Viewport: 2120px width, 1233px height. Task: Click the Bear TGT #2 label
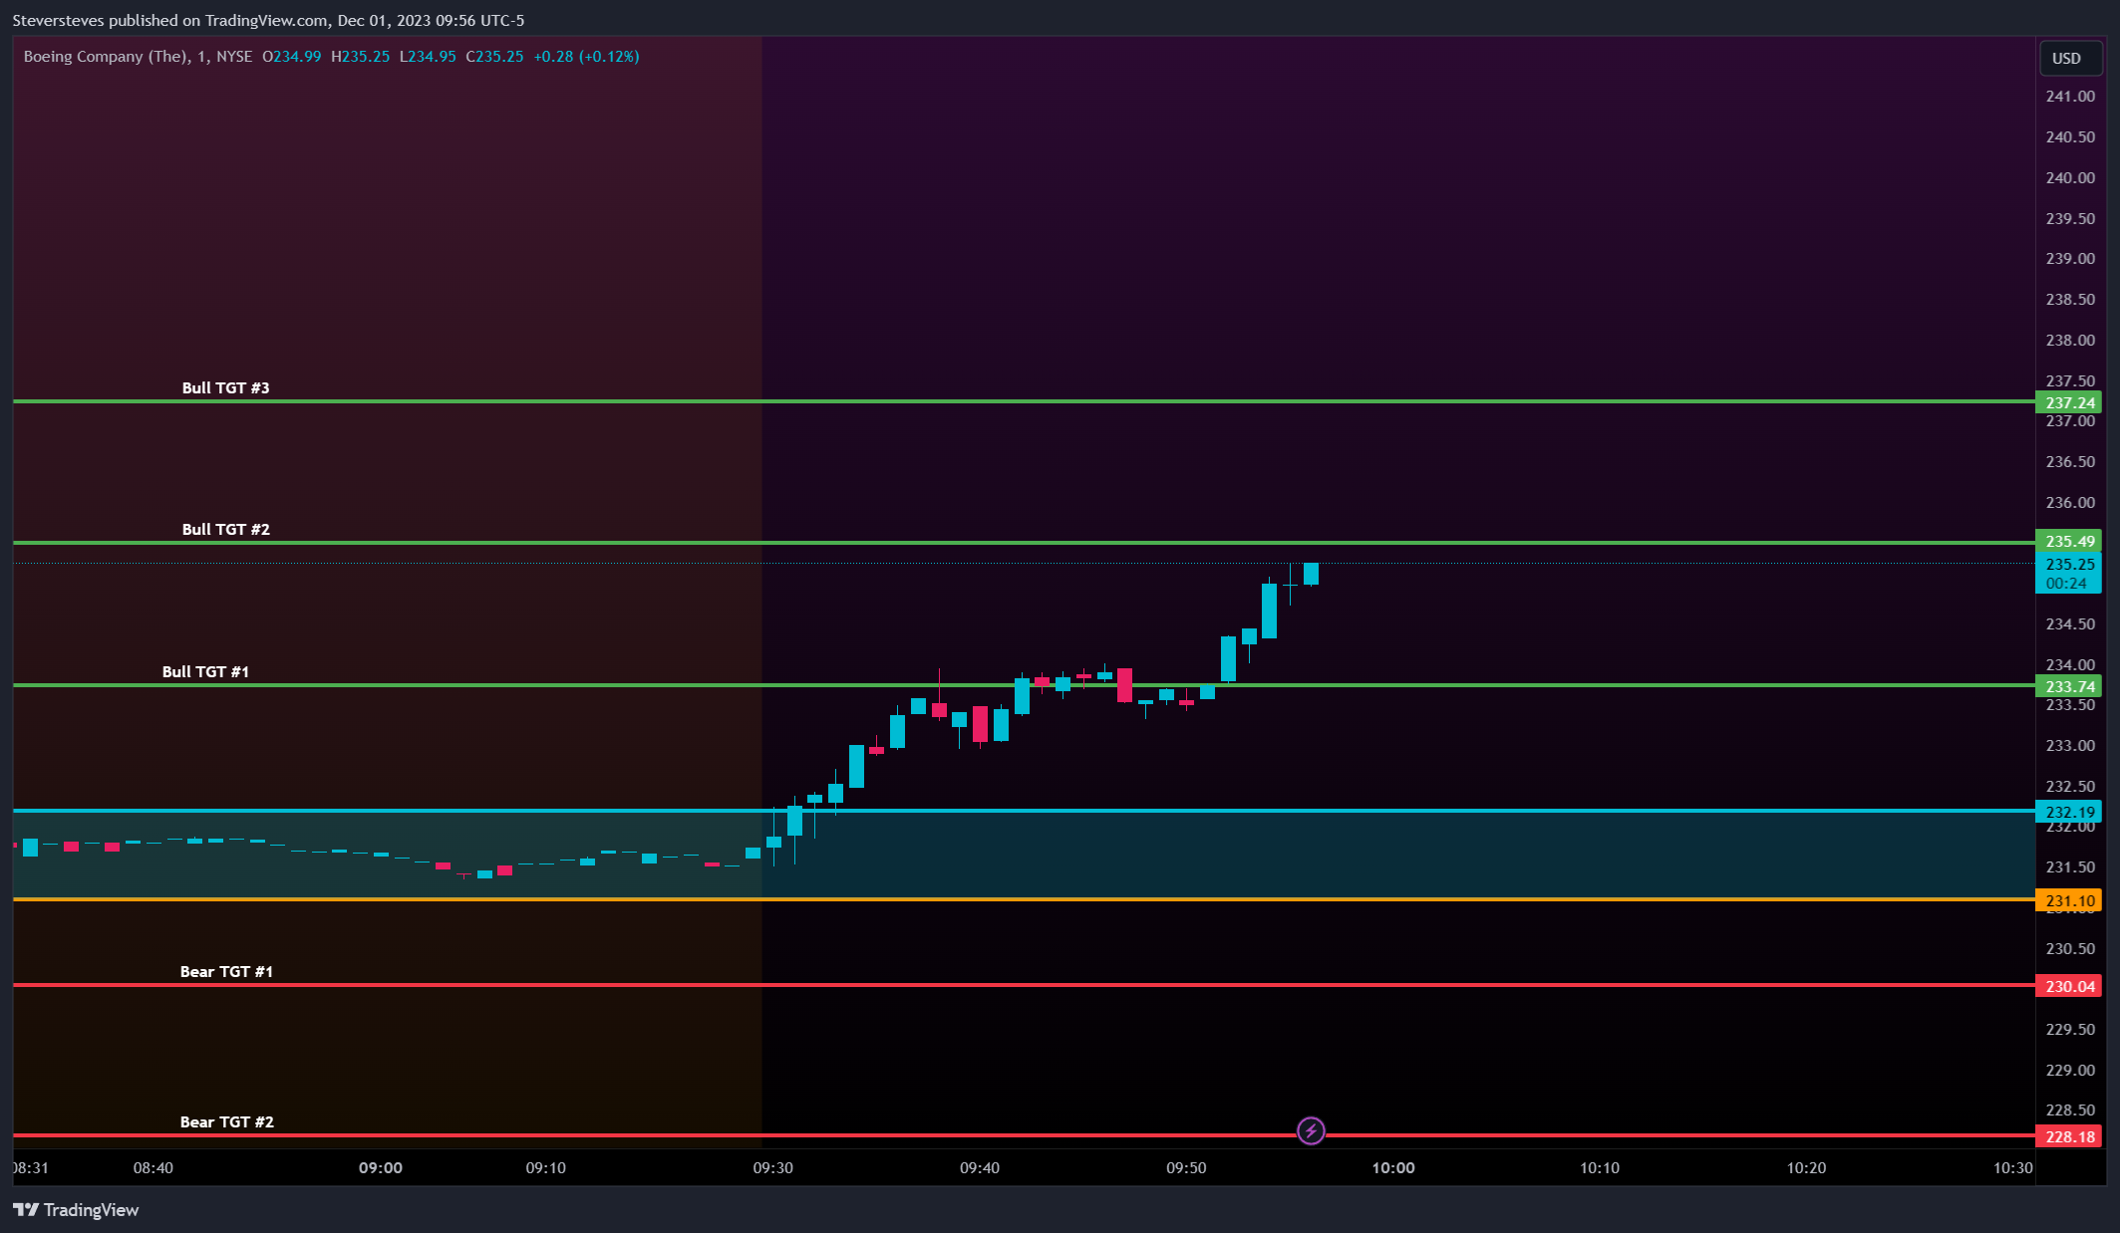[x=226, y=1121]
